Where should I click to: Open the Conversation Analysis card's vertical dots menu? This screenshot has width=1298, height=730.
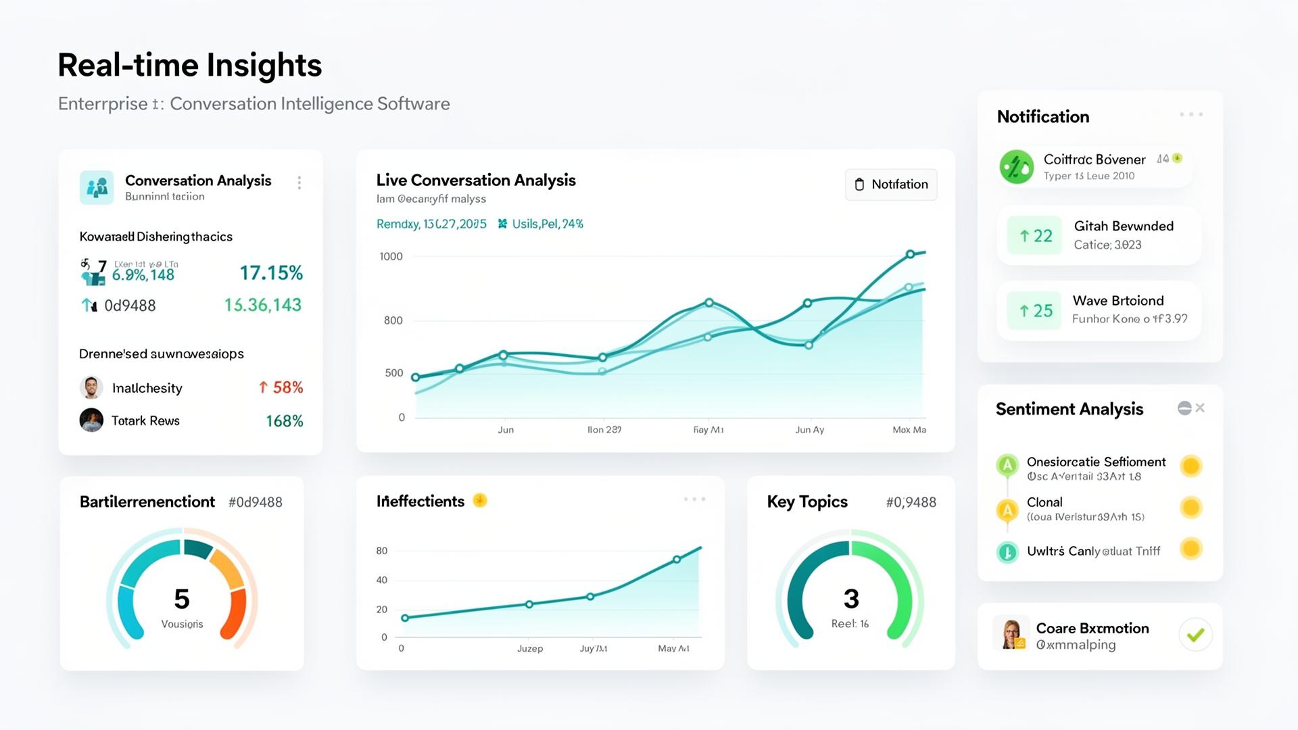click(x=299, y=182)
